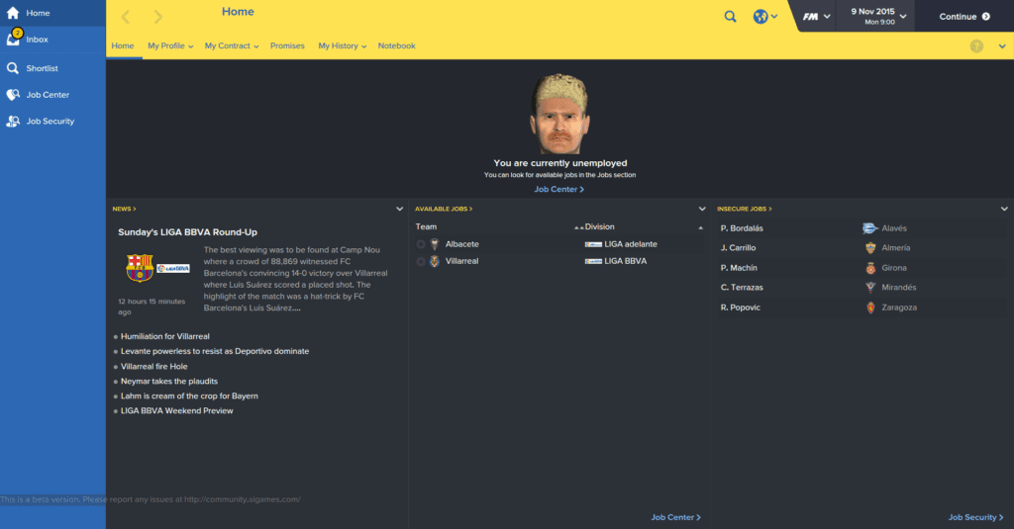
Task: Open the FM menu dropdown
Action: pos(816,17)
